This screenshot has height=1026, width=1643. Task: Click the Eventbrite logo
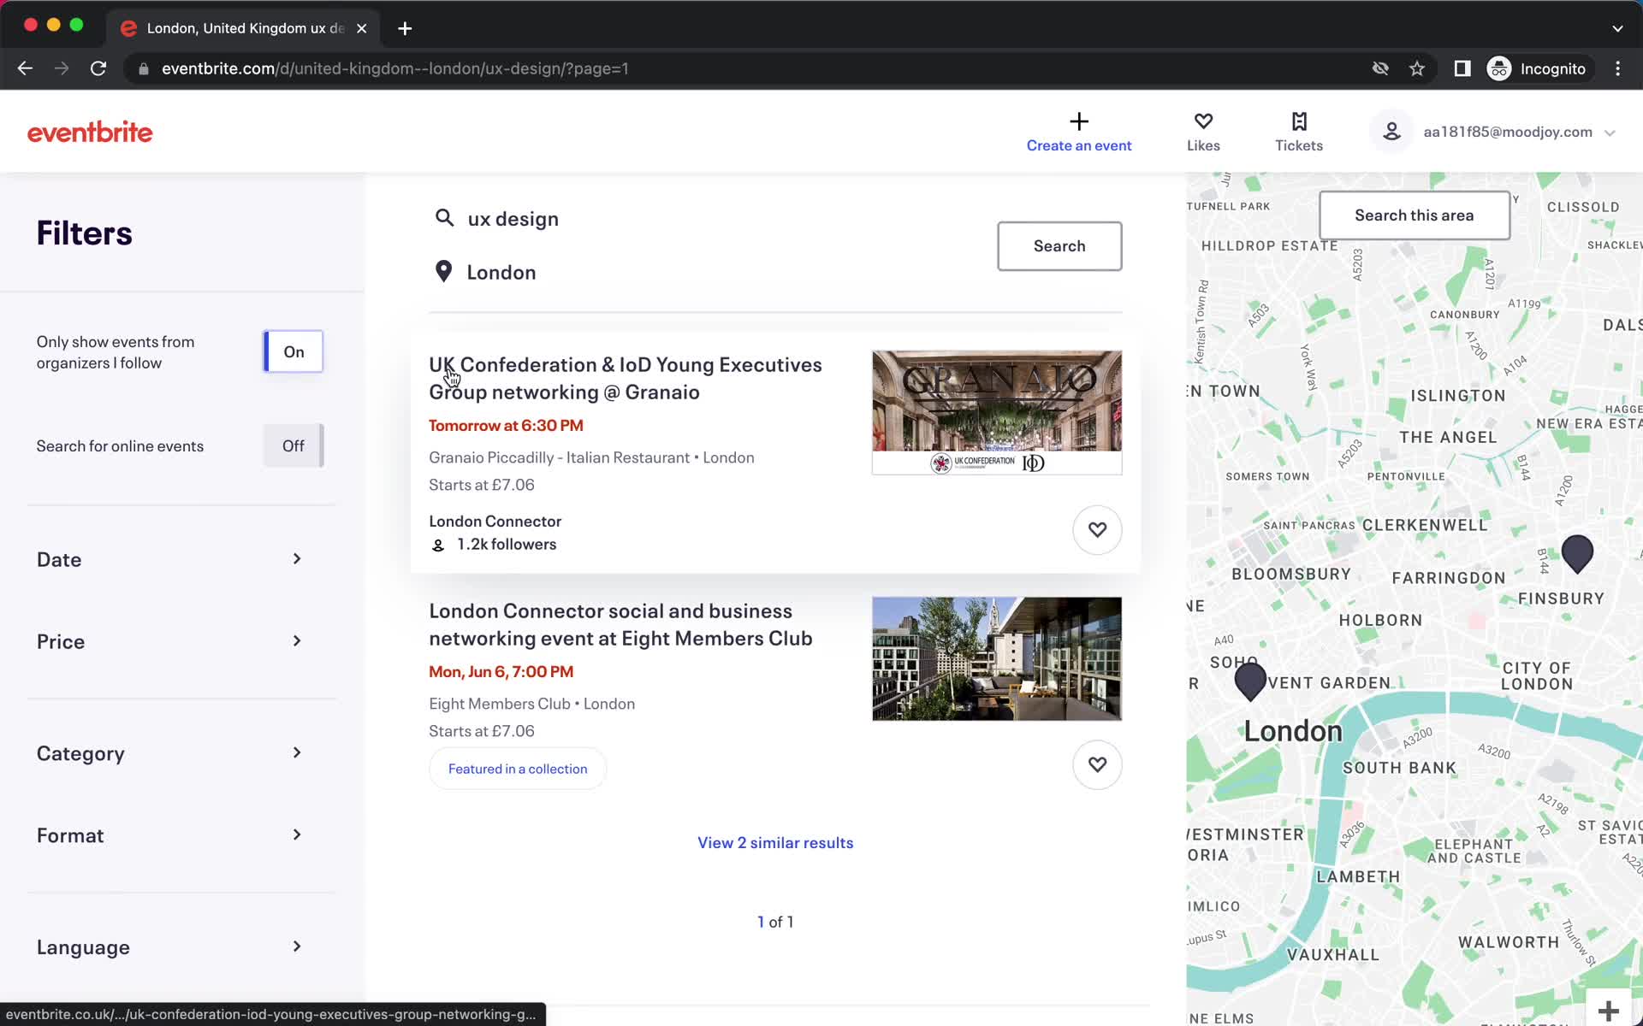coord(90,133)
